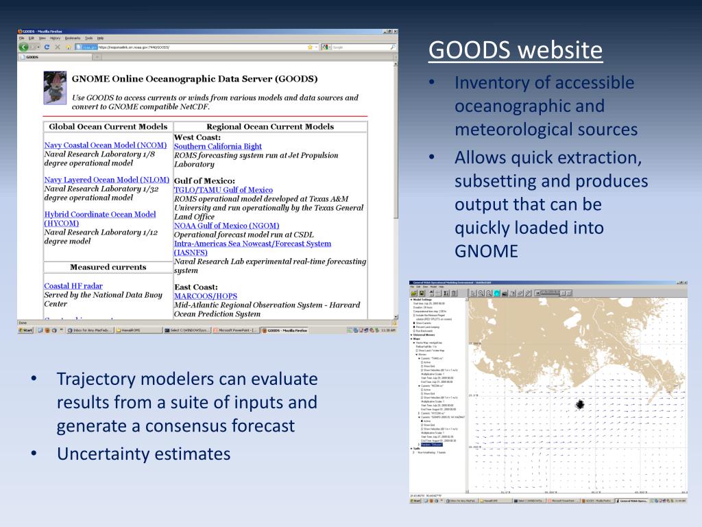Open Southern California Bight link

[218, 146]
